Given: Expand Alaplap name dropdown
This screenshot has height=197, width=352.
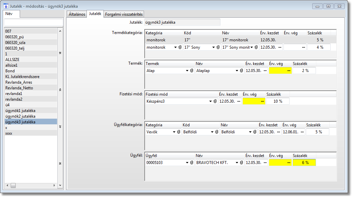Looking at the screenshot, I should (x=237, y=71).
